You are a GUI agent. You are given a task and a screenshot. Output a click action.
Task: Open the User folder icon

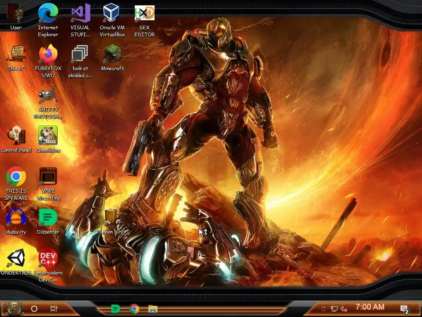pos(16,17)
